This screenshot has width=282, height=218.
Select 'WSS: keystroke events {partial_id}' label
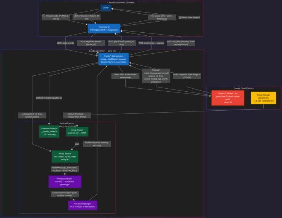coord(91,43)
